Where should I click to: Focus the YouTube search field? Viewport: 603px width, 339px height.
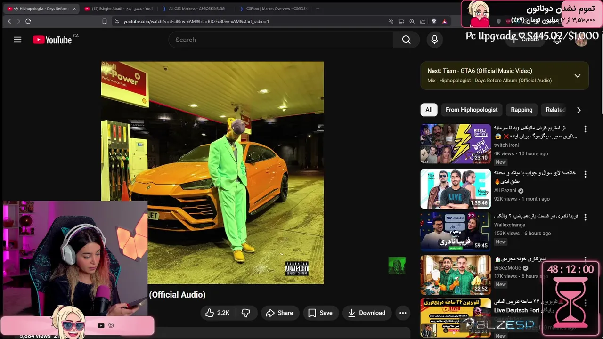tap(281, 40)
